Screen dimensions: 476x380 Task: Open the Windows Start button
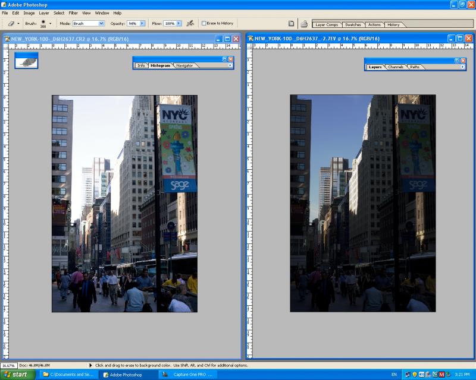click(x=18, y=375)
